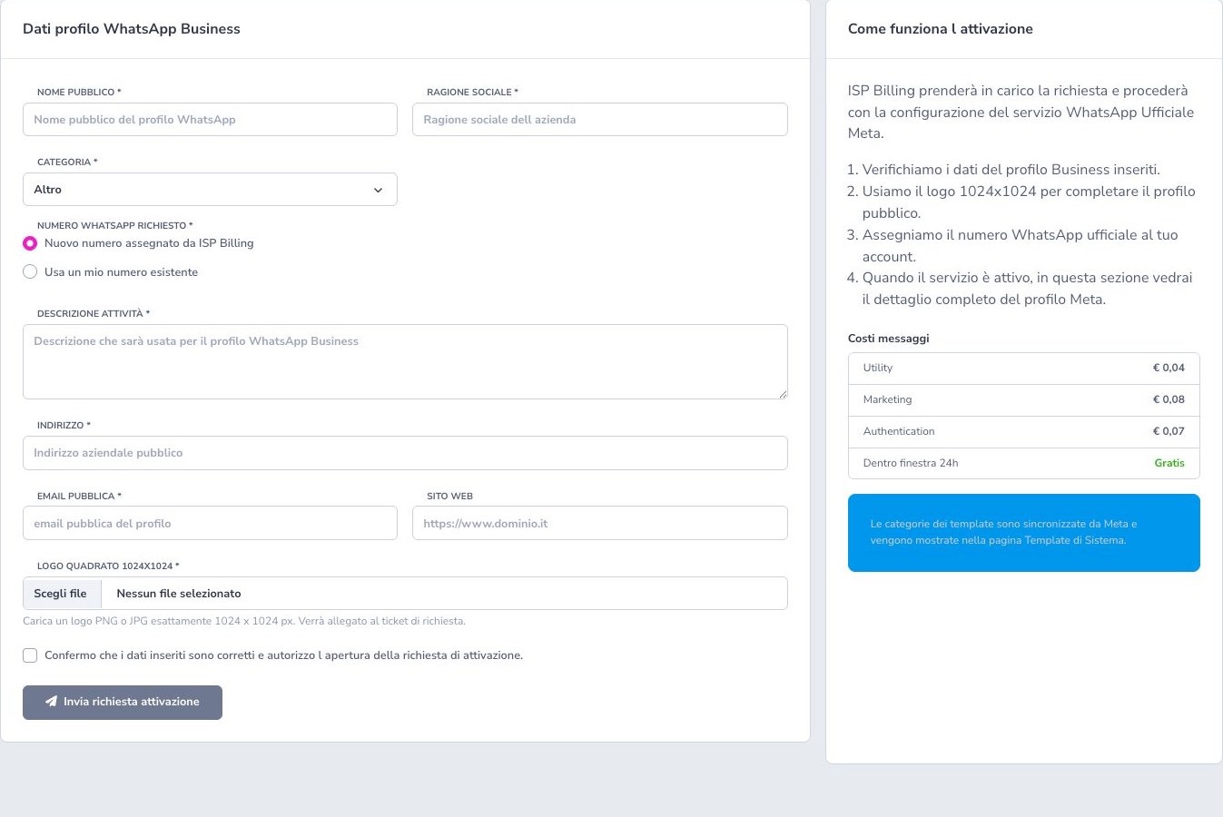1223x817 pixels.
Task: Click 'Dati profilo WhatsApp Business' heading
Action: pyautogui.click(x=132, y=29)
